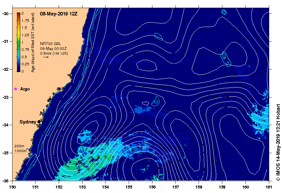Click the Age (days) of filled SST axis title
Image resolution: width=282 pixels, height=193 pixels.
pyautogui.click(x=33, y=42)
